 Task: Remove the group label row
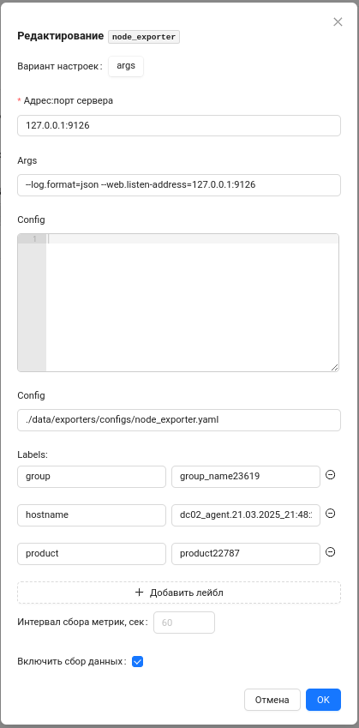330,475
